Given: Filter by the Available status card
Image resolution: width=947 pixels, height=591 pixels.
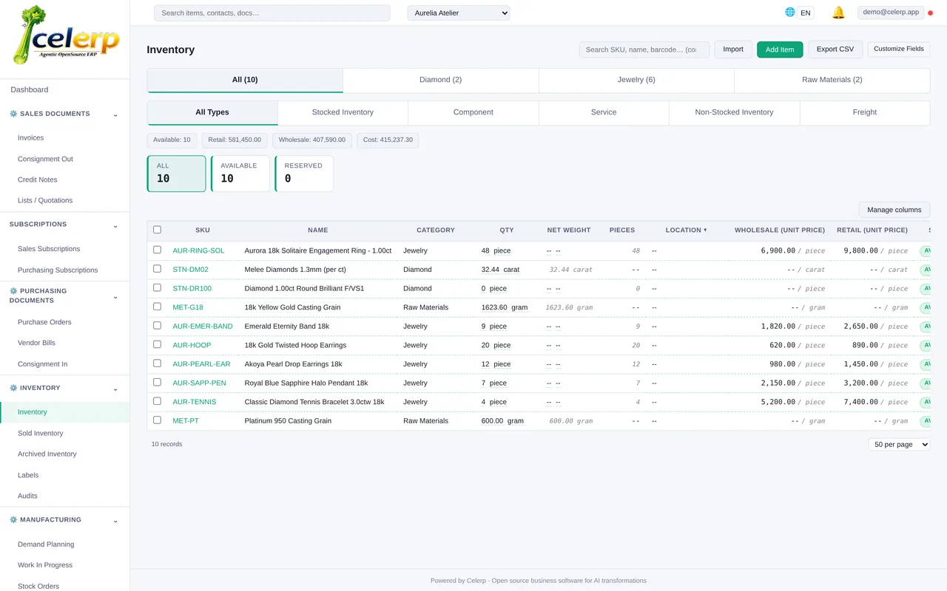Looking at the screenshot, I should 240,174.
